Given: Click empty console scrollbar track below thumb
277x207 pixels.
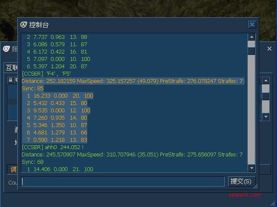Looking at the screenshot, I should 251,108.
